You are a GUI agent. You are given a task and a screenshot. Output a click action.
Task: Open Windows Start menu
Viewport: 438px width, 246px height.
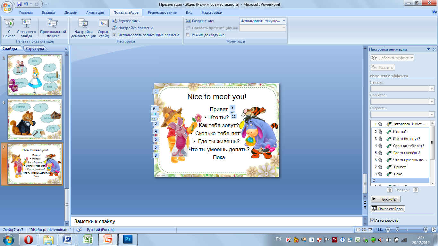(x=9, y=240)
